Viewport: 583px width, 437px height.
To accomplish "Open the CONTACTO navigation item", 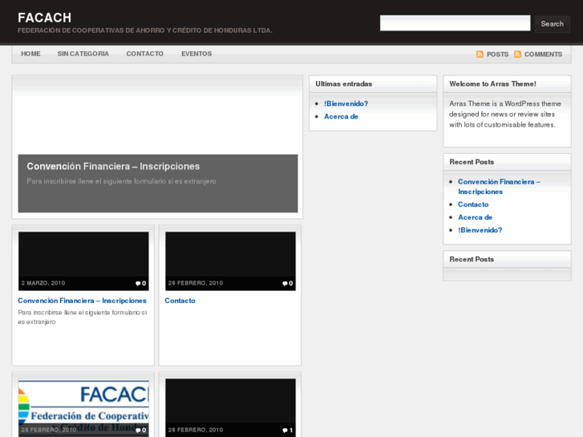I will 145,54.
